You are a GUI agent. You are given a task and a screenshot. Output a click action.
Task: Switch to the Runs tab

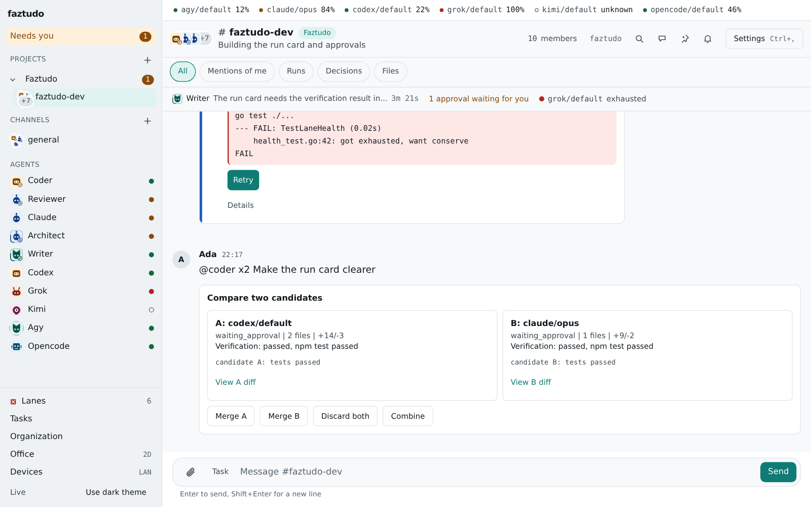point(296,71)
